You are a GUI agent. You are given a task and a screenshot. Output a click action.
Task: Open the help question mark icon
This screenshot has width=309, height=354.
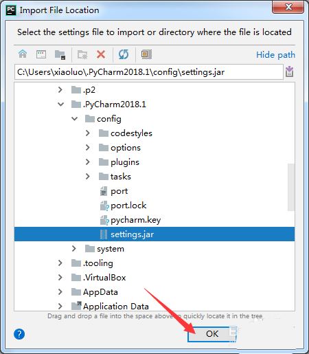19,334
